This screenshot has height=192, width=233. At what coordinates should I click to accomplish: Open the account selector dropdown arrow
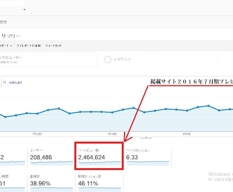pos(25,10)
